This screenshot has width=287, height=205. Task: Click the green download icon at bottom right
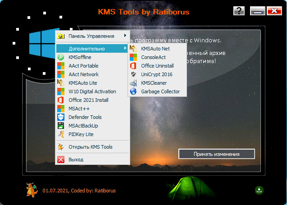coord(259,190)
